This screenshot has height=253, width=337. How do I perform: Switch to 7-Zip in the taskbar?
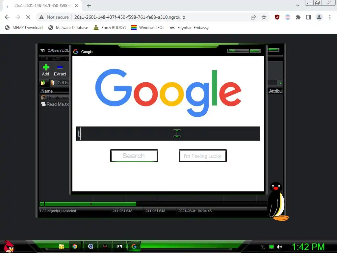click(119, 246)
